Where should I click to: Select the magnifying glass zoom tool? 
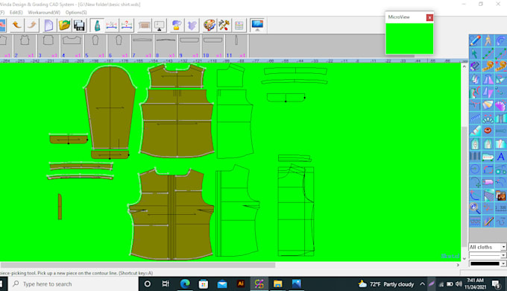coord(475,208)
